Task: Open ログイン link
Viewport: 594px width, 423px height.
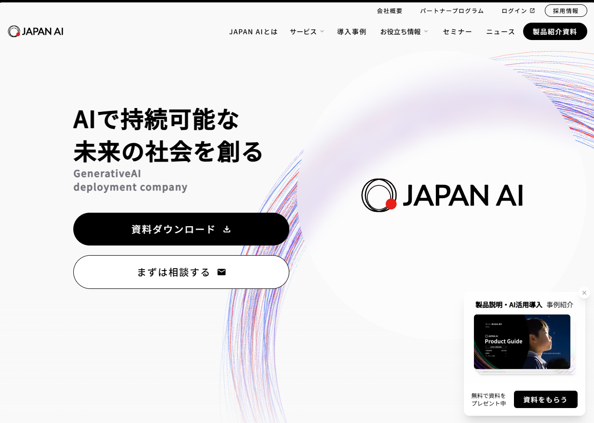Action: pyautogui.click(x=514, y=11)
